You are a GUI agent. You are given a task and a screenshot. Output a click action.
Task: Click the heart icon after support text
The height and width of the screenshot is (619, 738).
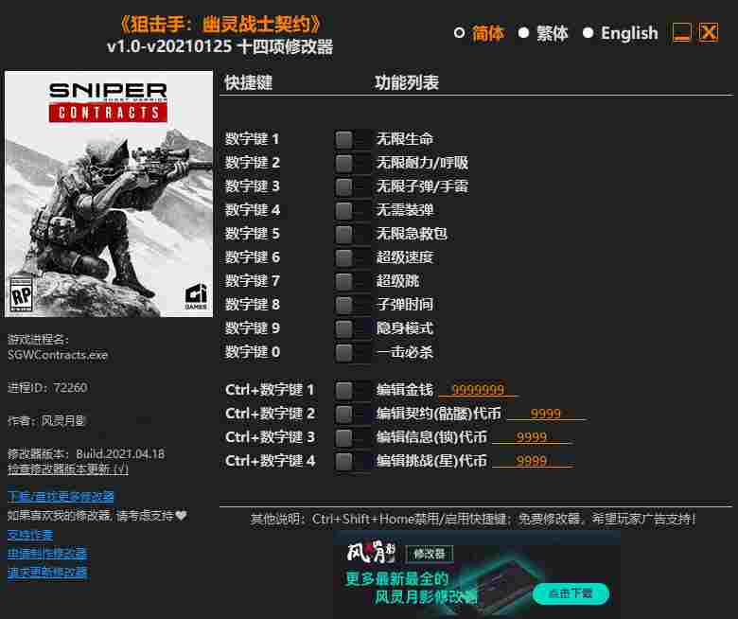tap(182, 516)
